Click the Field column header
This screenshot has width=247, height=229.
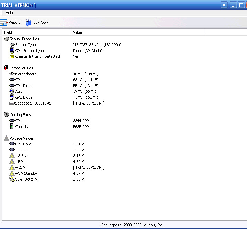click(x=37, y=32)
